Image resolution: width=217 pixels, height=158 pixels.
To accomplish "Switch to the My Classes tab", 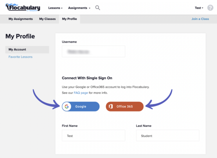I will (x=47, y=19).
